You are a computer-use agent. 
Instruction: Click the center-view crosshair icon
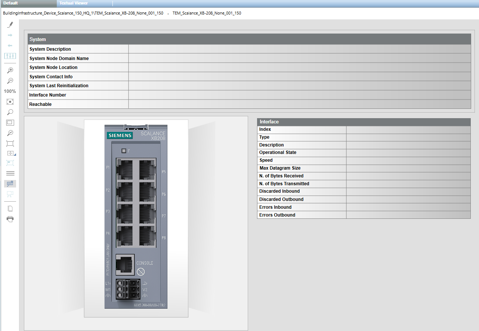[x=10, y=101]
